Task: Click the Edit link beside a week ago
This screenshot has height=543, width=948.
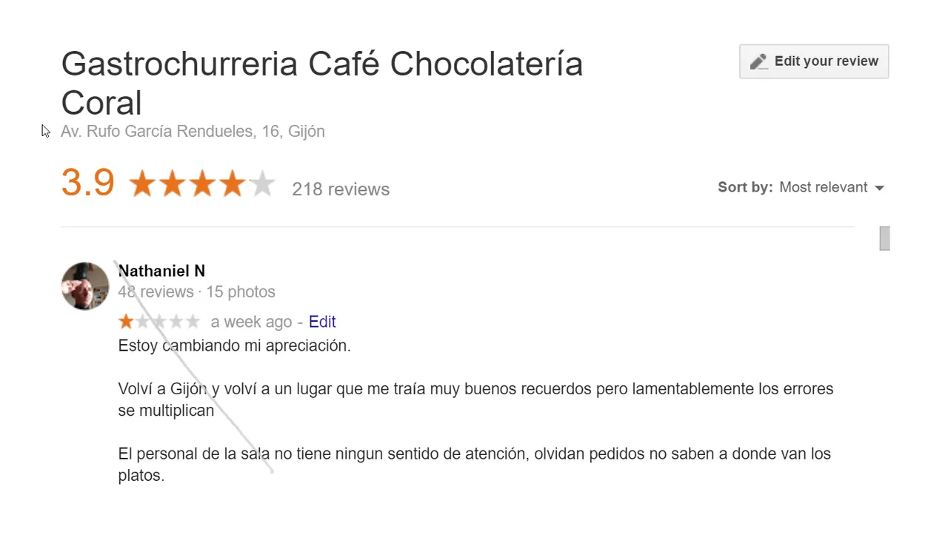Action: click(322, 322)
